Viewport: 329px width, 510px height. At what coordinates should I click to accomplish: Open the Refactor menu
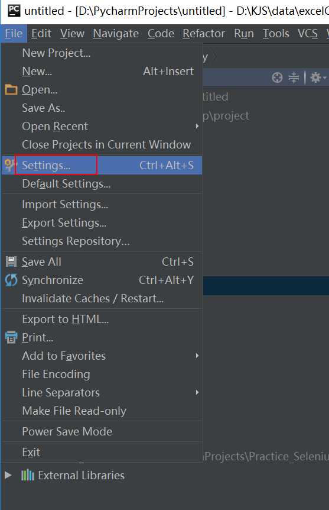click(204, 34)
